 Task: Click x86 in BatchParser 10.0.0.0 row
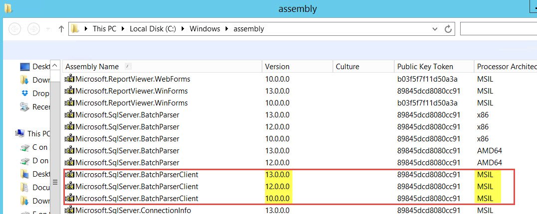pyautogui.click(x=483, y=139)
